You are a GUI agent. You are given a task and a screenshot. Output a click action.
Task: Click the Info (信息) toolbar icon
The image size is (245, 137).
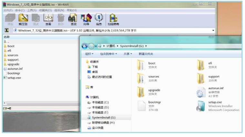tap(99, 19)
